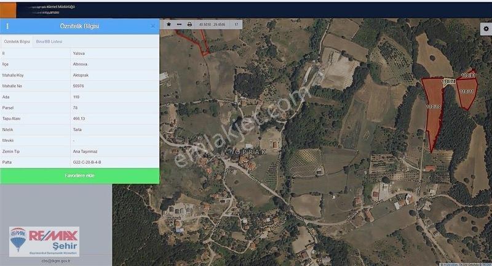Screen dimensions: 492x266
Task: Click the coordinates display 40.5818 : 29.4846
Action: coord(212,25)
